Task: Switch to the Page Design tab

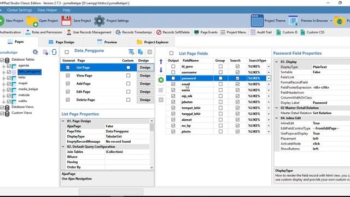Action: (x=61, y=42)
